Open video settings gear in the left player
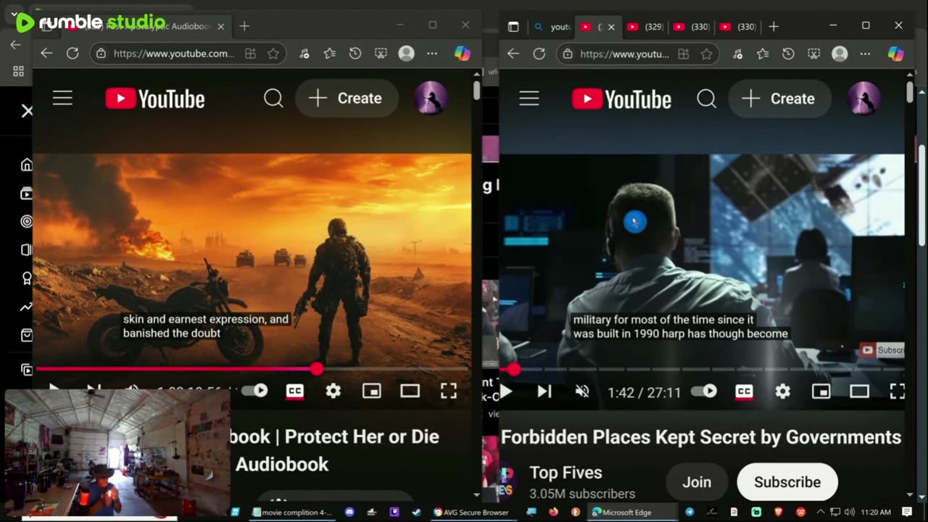The height and width of the screenshot is (522, 928). [x=333, y=391]
